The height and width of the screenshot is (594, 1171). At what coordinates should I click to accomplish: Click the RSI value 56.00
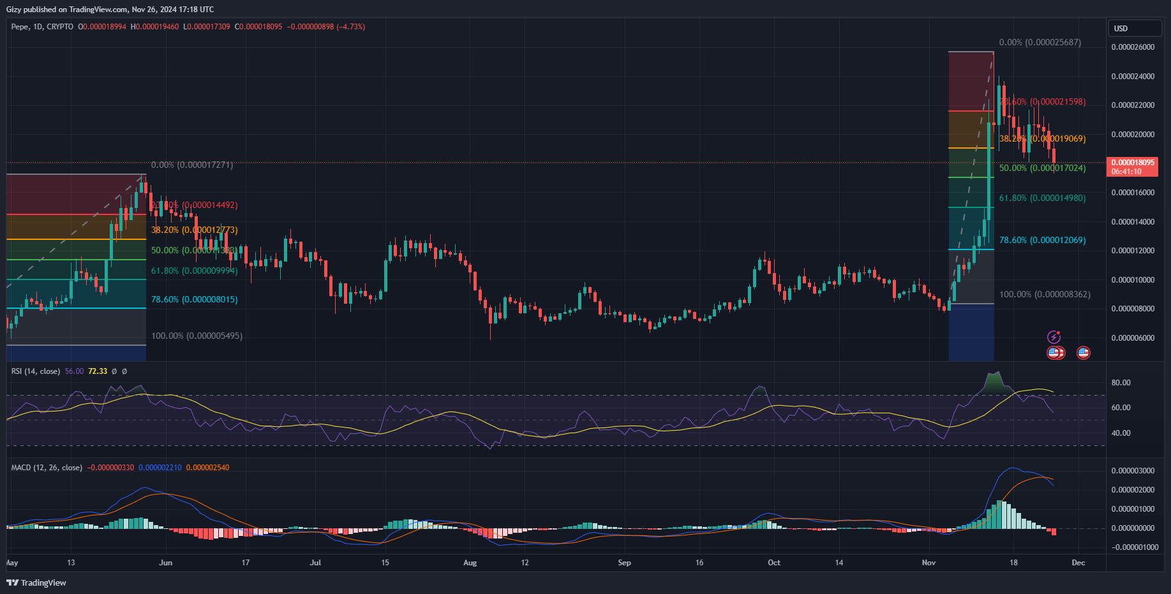pos(74,371)
